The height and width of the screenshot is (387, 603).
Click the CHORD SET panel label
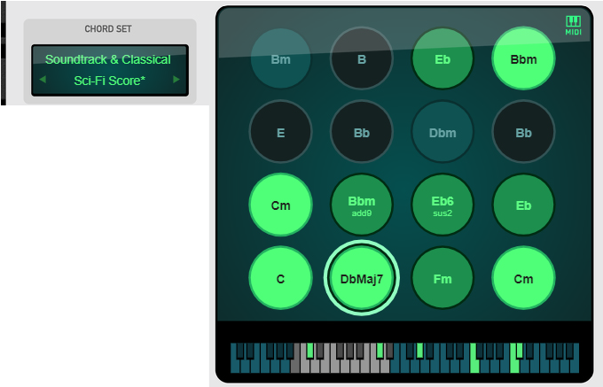click(108, 29)
